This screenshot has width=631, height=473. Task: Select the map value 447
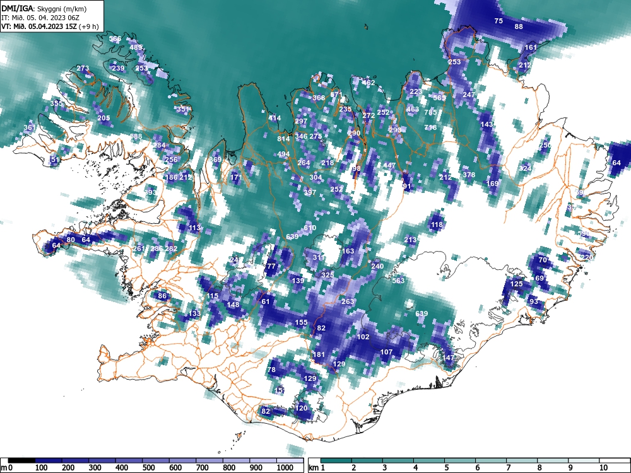[x=389, y=165]
